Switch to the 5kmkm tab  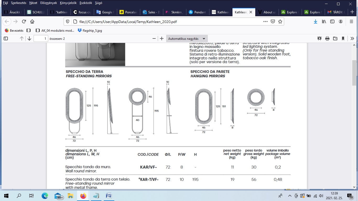pos(174,12)
